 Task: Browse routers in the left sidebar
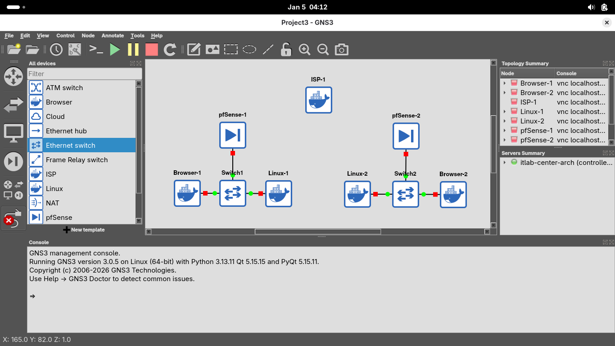coord(13,77)
